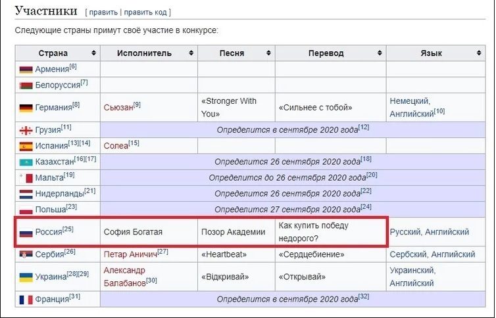Image resolution: width=496 pixels, height=318 pixels.
Task: Click the Ukraine flag icon
Action: (26, 277)
